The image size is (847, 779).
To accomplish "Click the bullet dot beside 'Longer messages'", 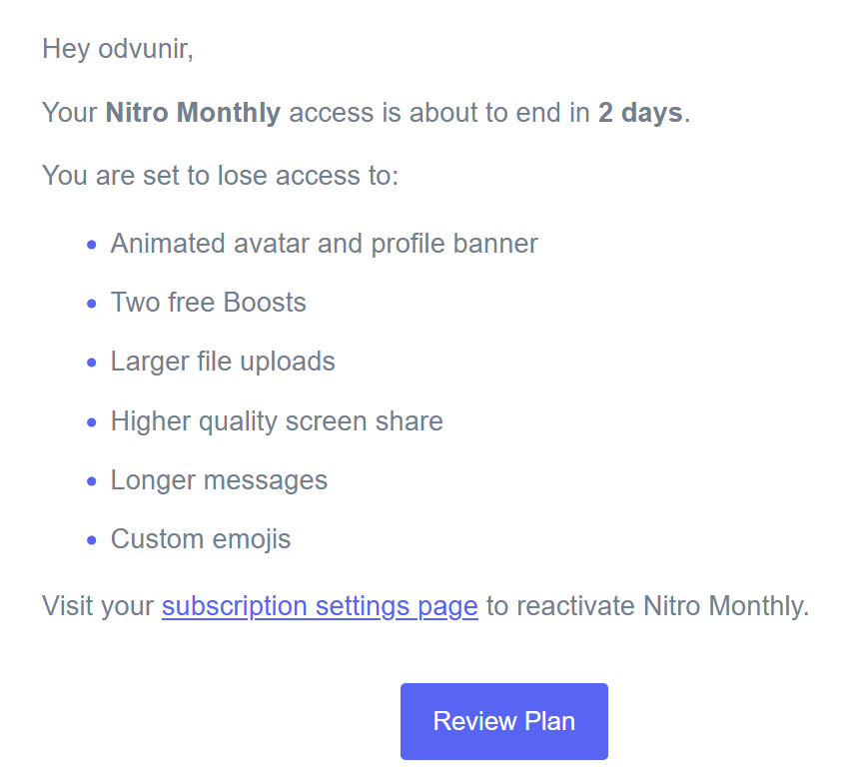I will click(x=92, y=481).
